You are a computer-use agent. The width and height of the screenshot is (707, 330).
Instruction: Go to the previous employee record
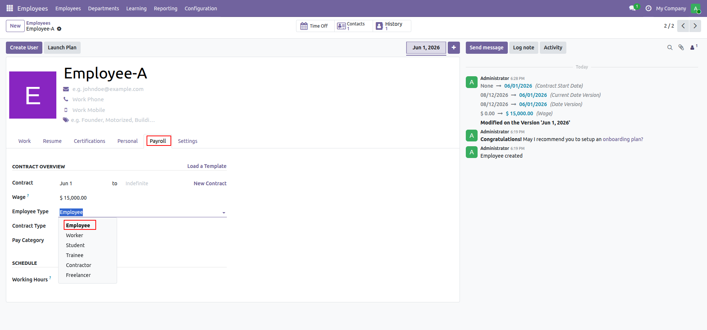click(683, 26)
